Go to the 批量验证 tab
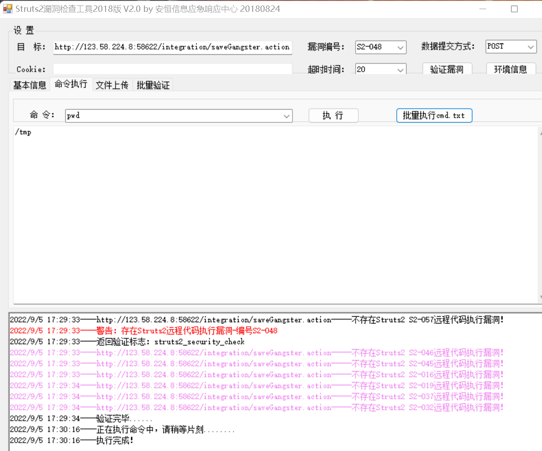The image size is (542, 451). click(153, 85)
